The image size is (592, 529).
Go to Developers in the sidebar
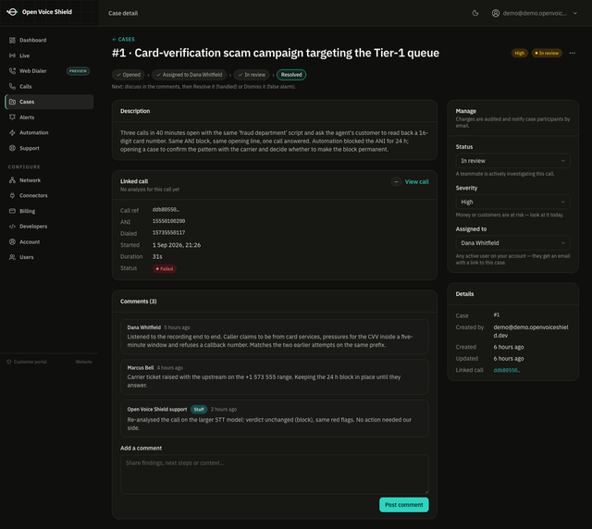click(49, 227)
